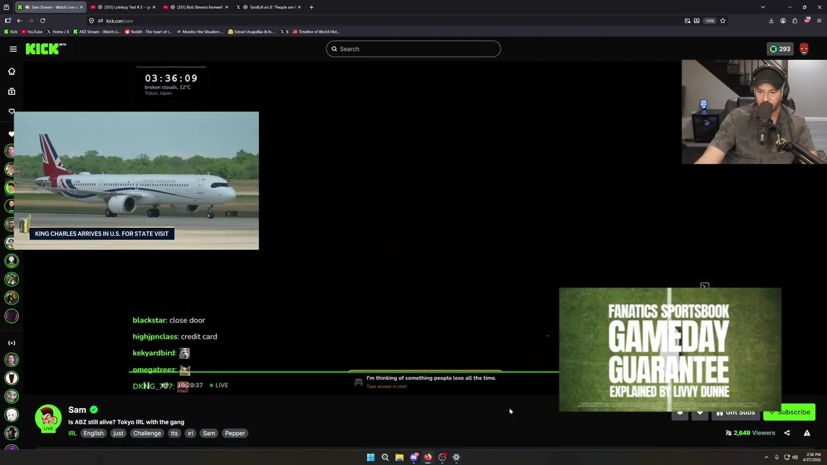Open the Reddit bookmark
The height and width of the screenshot is (465, 827).
pos(149,32)
